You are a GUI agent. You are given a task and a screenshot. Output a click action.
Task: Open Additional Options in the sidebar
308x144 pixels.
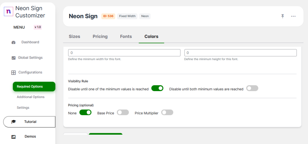[x=31, y=97]
